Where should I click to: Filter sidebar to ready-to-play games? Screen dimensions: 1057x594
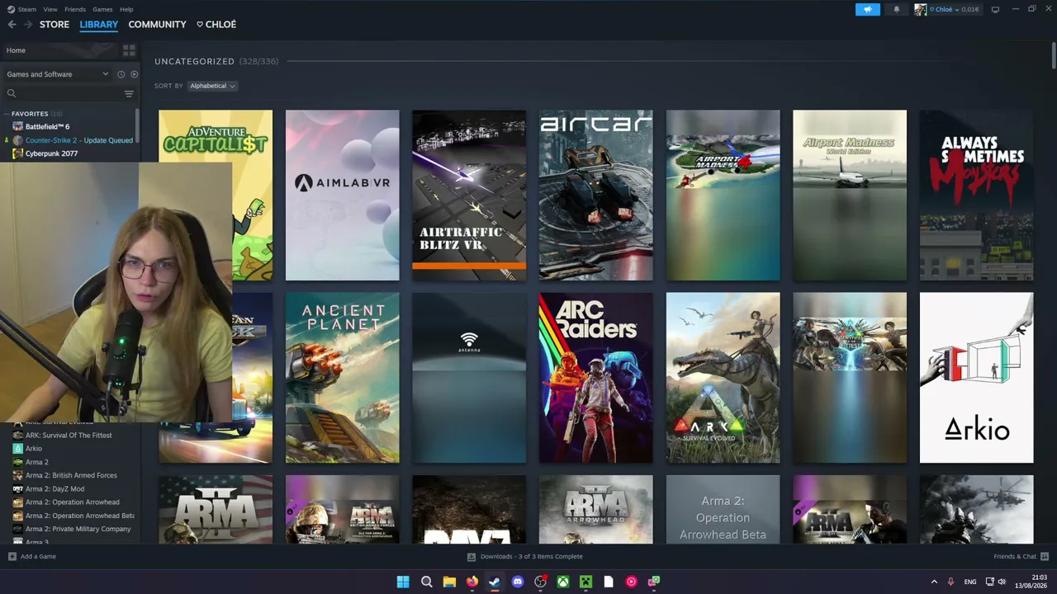pos(134,74)
